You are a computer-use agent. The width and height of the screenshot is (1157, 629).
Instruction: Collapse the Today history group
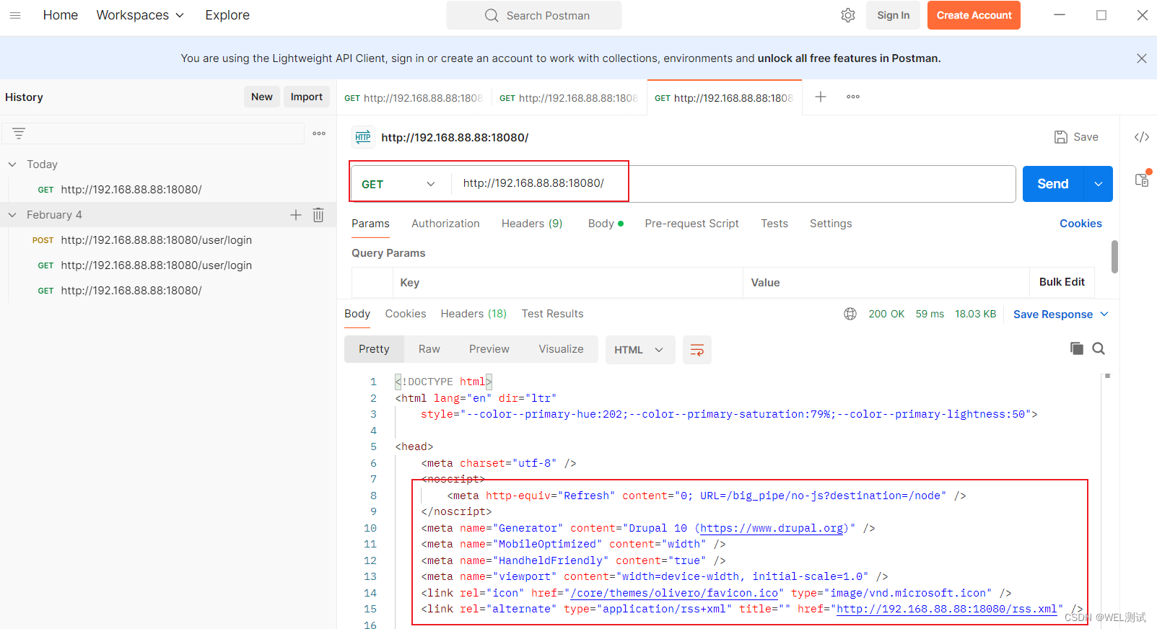[x=12, y=164]
